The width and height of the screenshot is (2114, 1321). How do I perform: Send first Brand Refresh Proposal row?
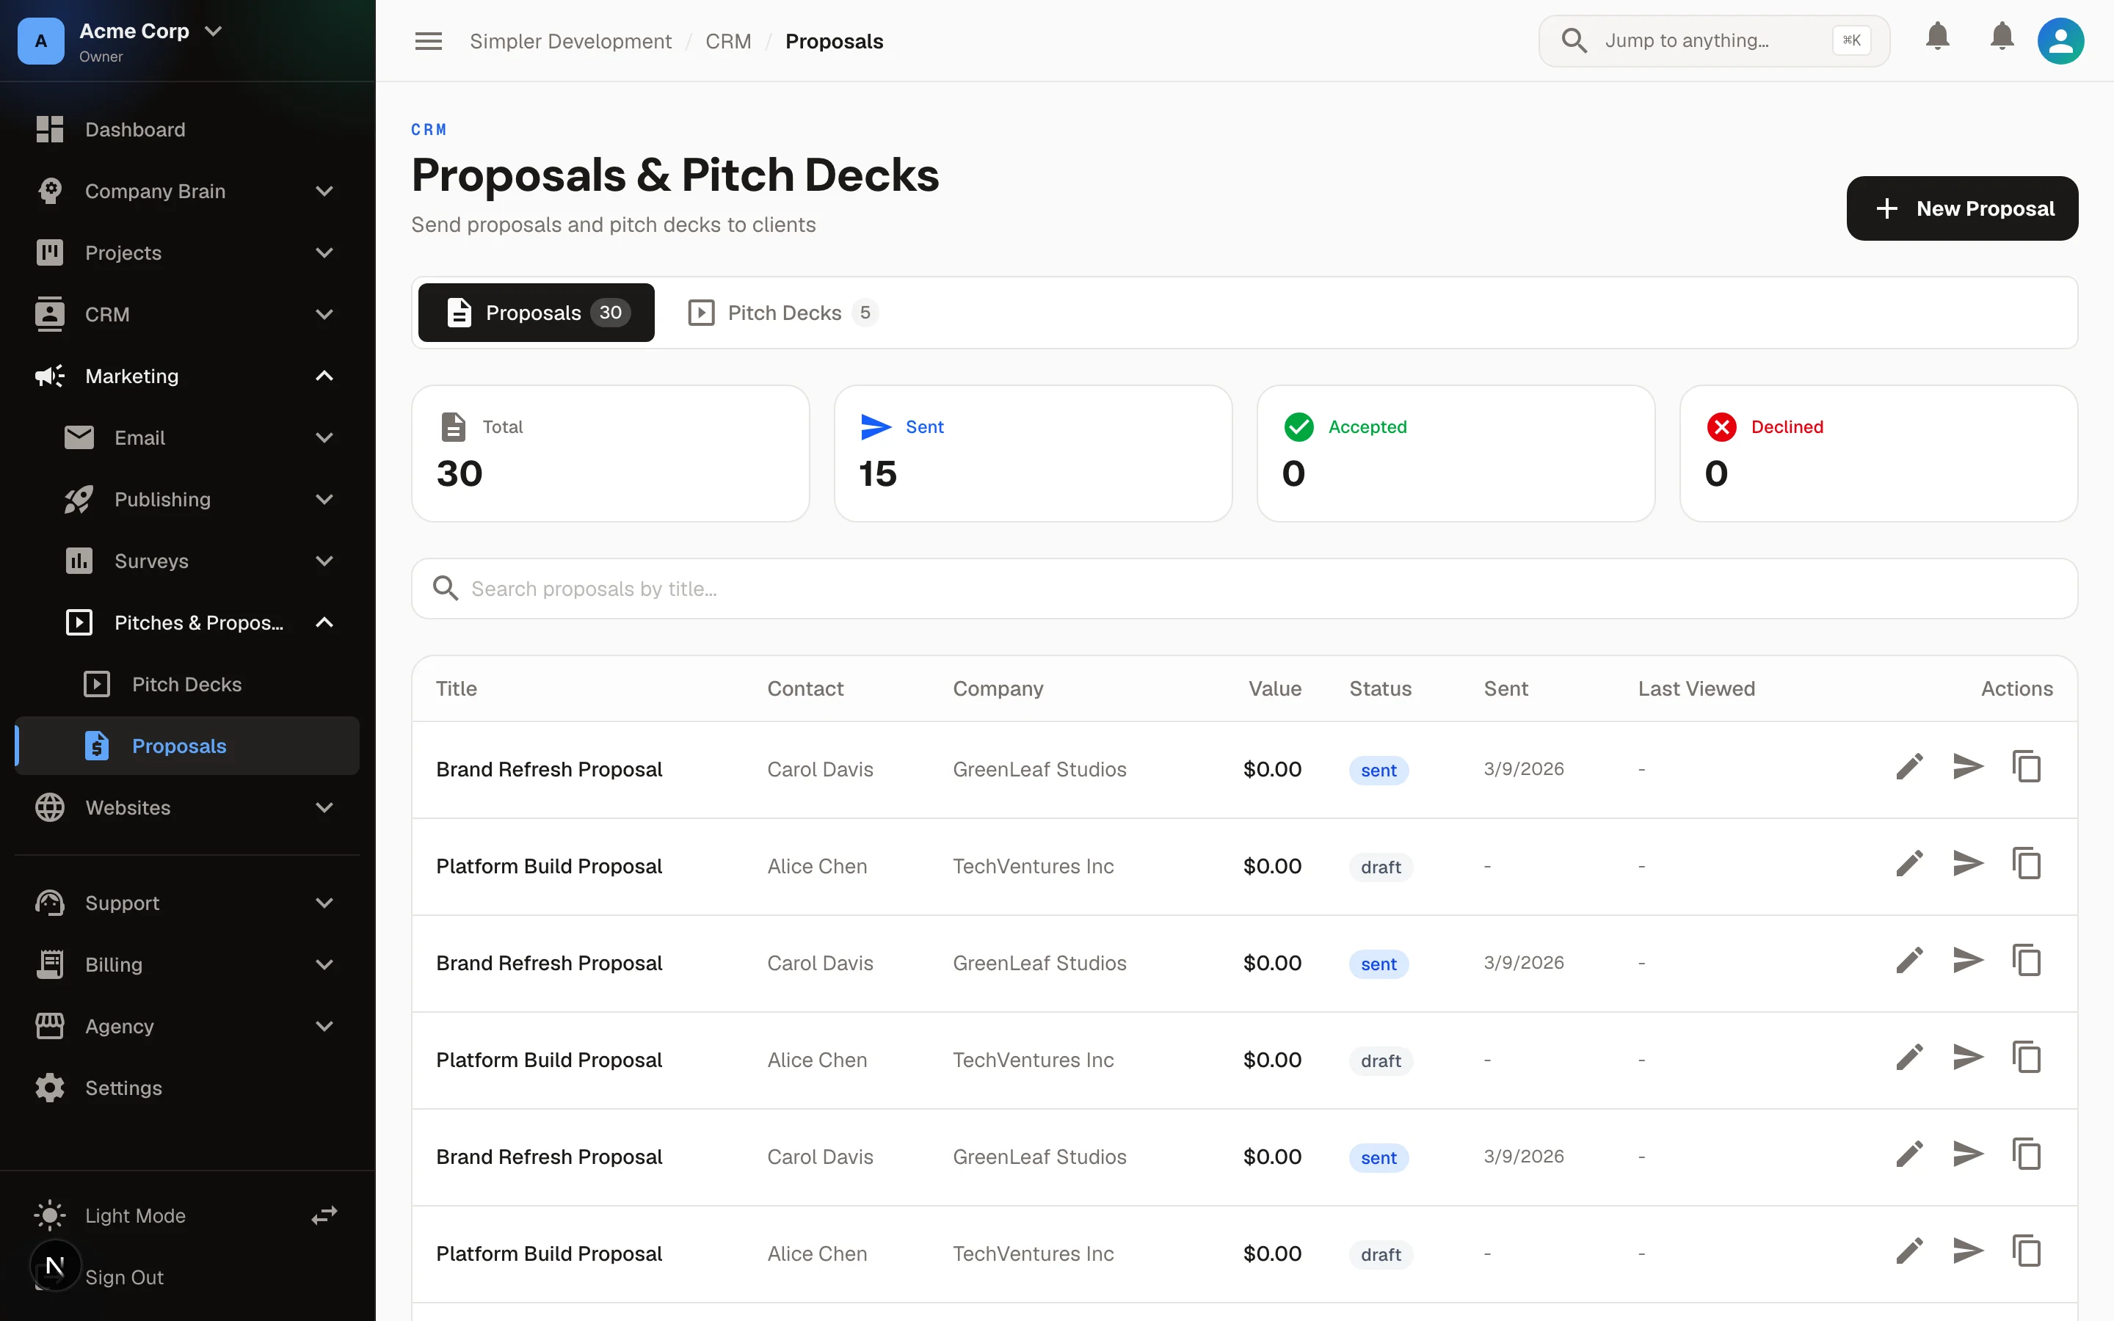click(1967, 767)
